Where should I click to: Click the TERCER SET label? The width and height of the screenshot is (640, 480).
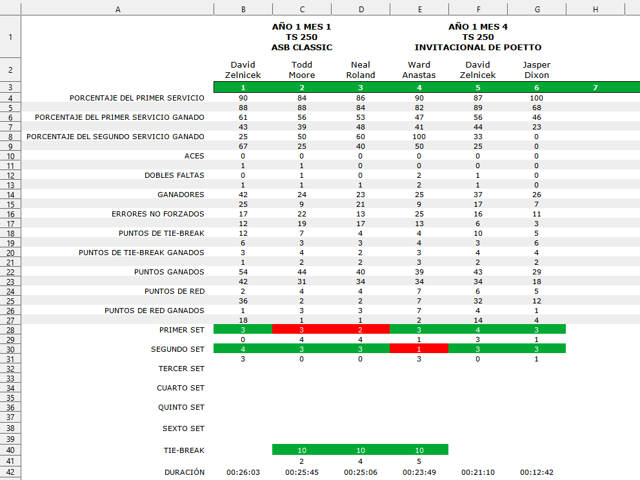point(182,369)
